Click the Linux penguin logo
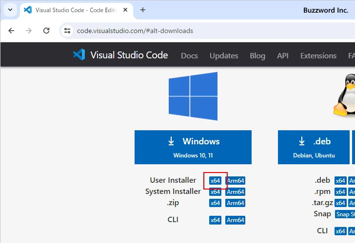This screenshot has width=355, height=243. 344,96
